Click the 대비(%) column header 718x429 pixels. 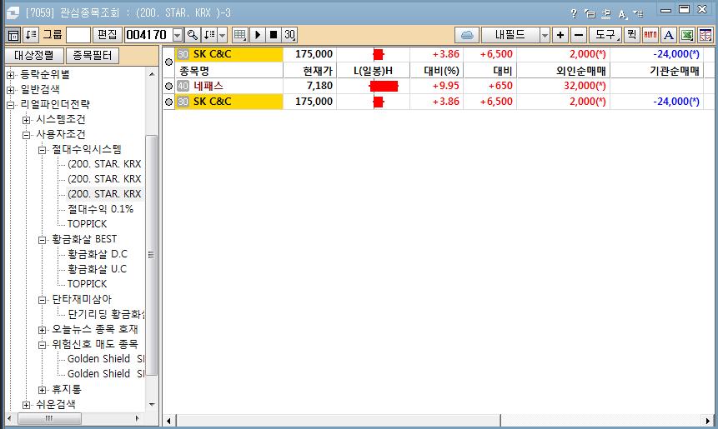click(437, 71)
